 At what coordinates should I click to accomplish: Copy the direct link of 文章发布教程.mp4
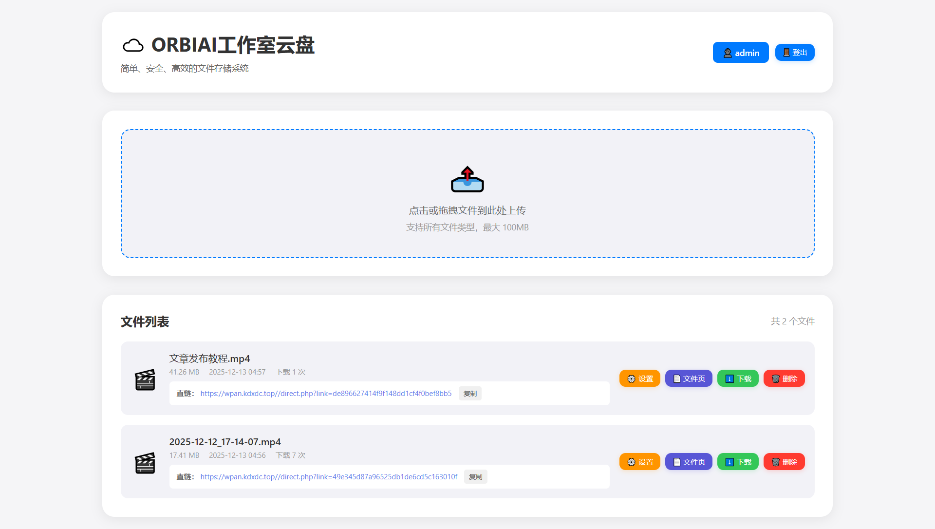coord(469,393)
